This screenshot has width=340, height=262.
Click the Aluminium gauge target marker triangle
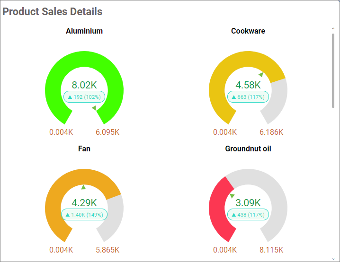[x=94, y=108]
